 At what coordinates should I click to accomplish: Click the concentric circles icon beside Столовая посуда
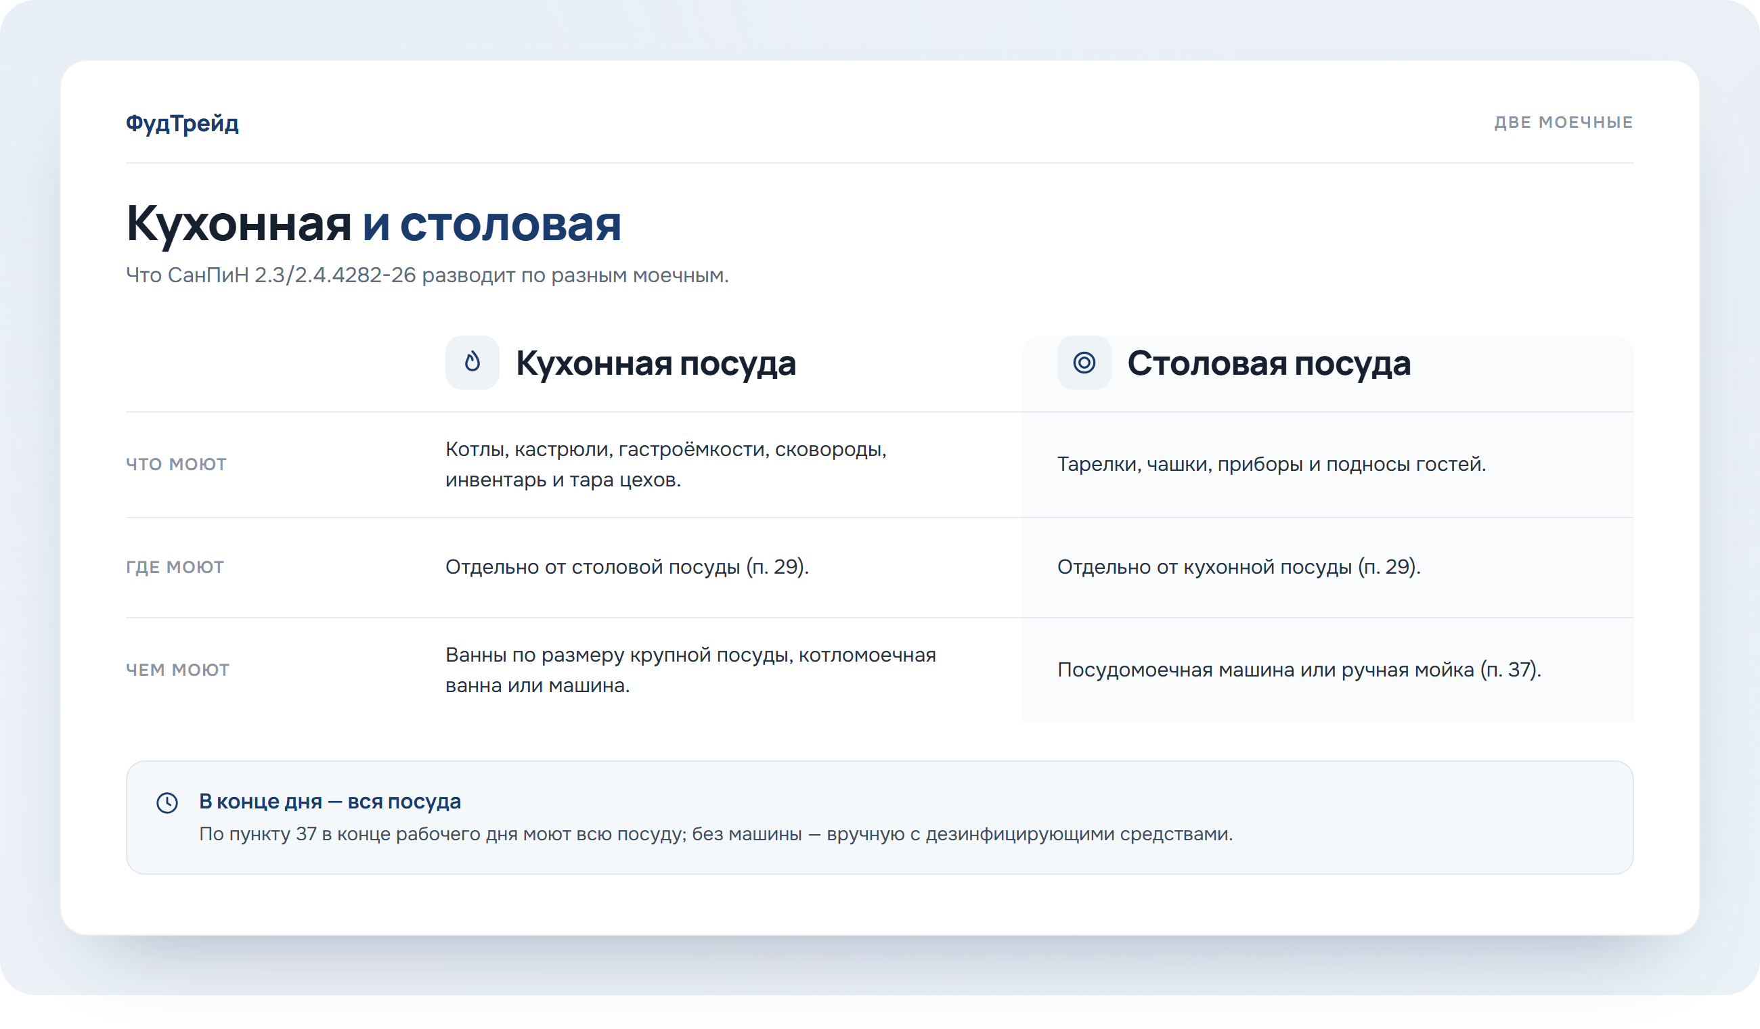(1084, 363)
